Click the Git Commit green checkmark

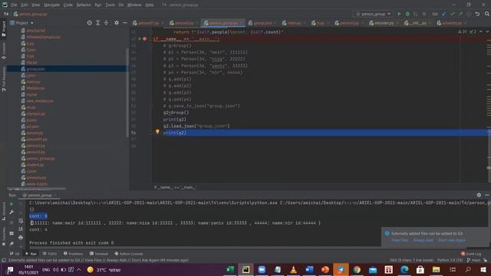pyautogui.click(x=452, y=14)
